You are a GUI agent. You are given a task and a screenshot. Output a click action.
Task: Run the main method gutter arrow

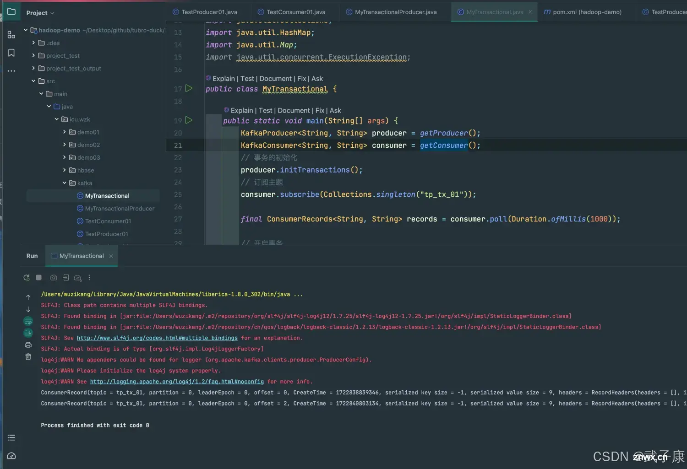point(189,120)
